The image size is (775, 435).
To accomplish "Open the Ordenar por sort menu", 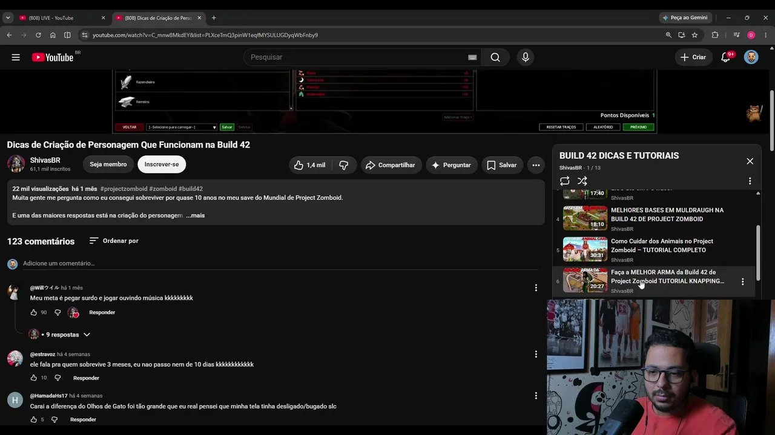I will [x=114, y=241].
